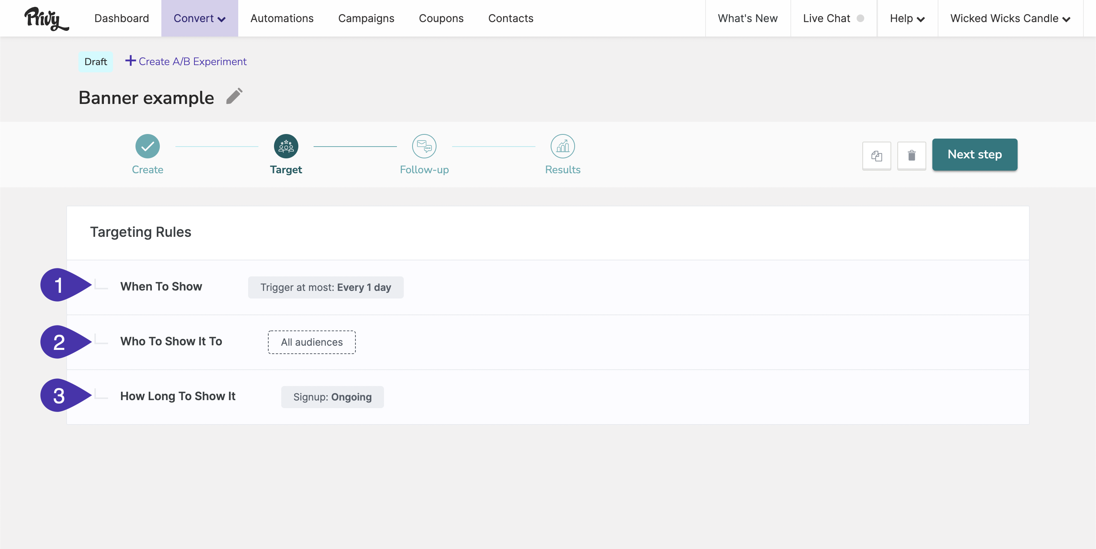Viewport: 1096px width, 549px height.
Task: Click the Live Chat status dot
Action: click(860, 18)
